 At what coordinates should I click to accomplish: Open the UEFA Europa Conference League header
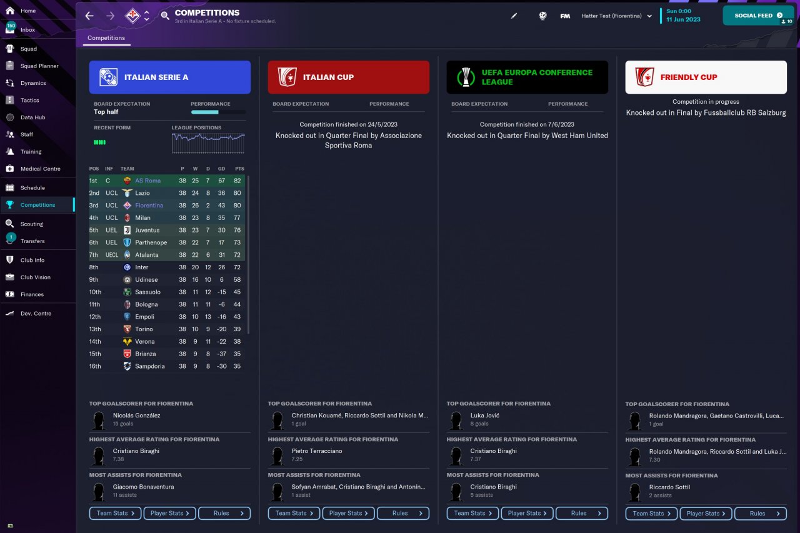point(527,77)
